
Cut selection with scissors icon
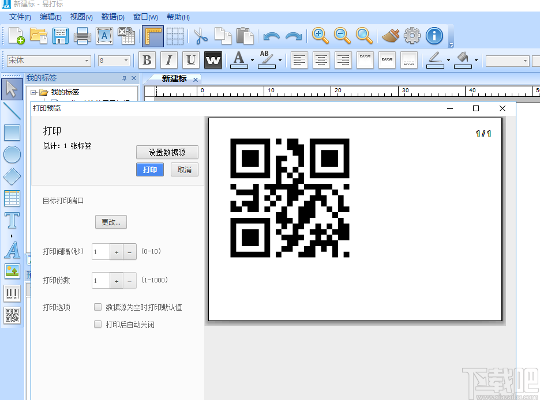click(201, 36)
